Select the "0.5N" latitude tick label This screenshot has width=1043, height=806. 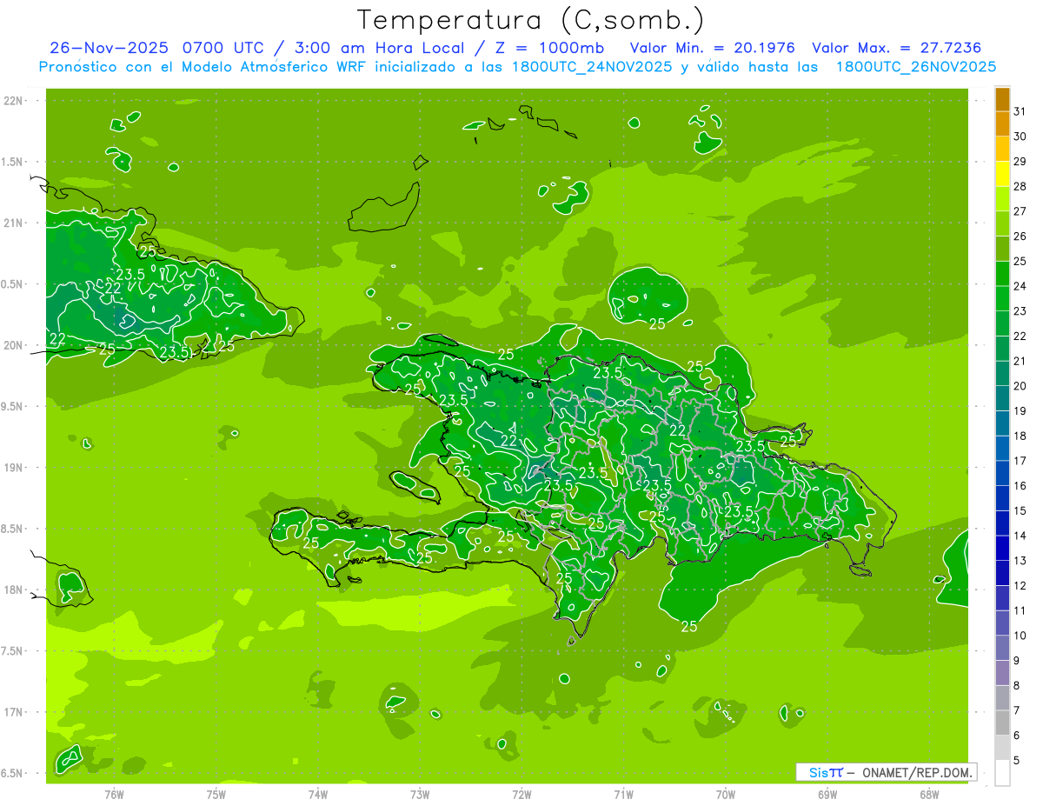[13, 284]
